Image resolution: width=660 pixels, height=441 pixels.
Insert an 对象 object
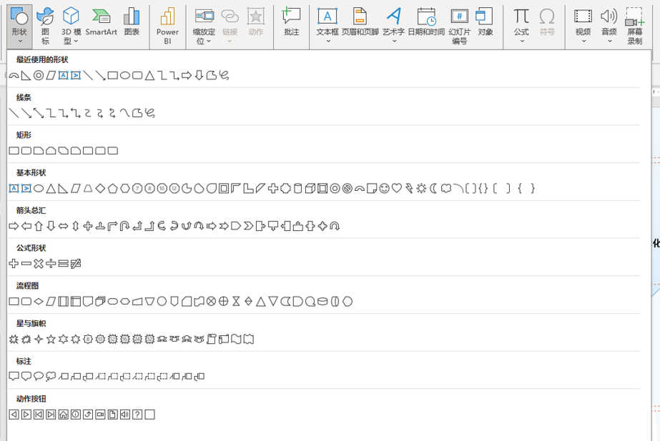coord(485,22)
